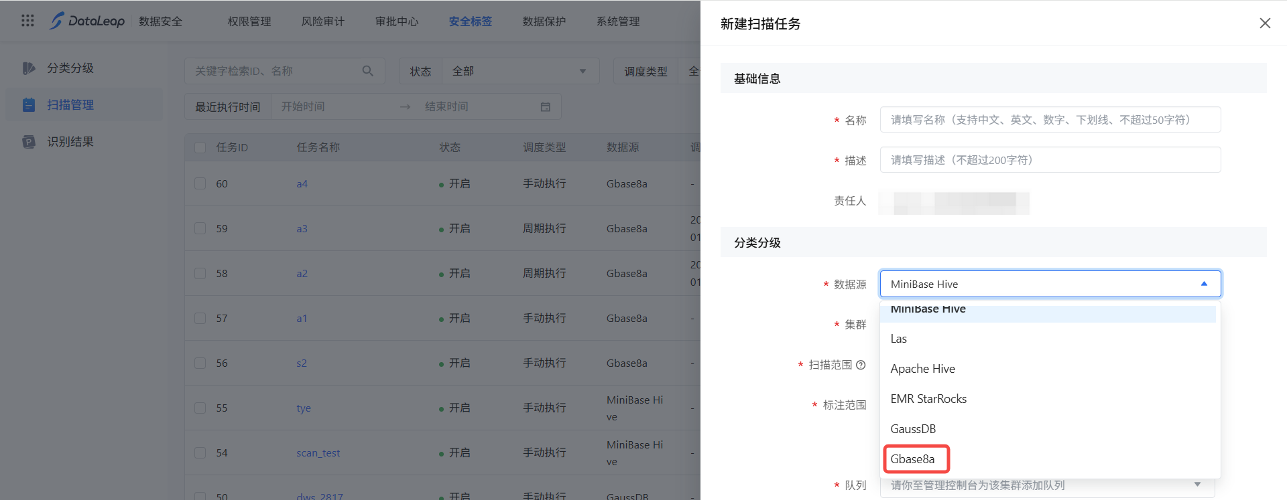Open task s2 link
Viewport: 1287px width, 500px height.
coord(302,363)
